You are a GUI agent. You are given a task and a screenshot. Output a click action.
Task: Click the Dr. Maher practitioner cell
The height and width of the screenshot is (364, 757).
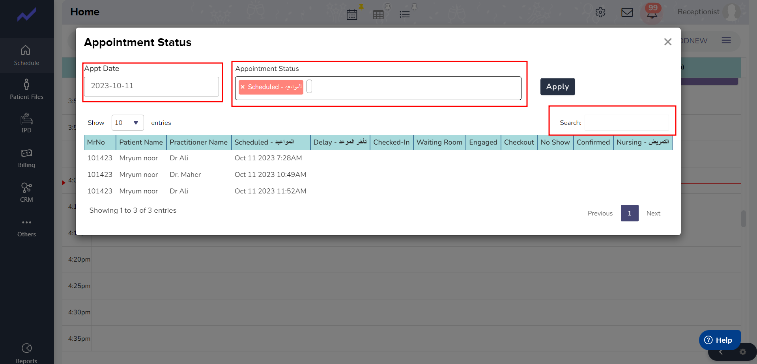(x=185, y=175)
